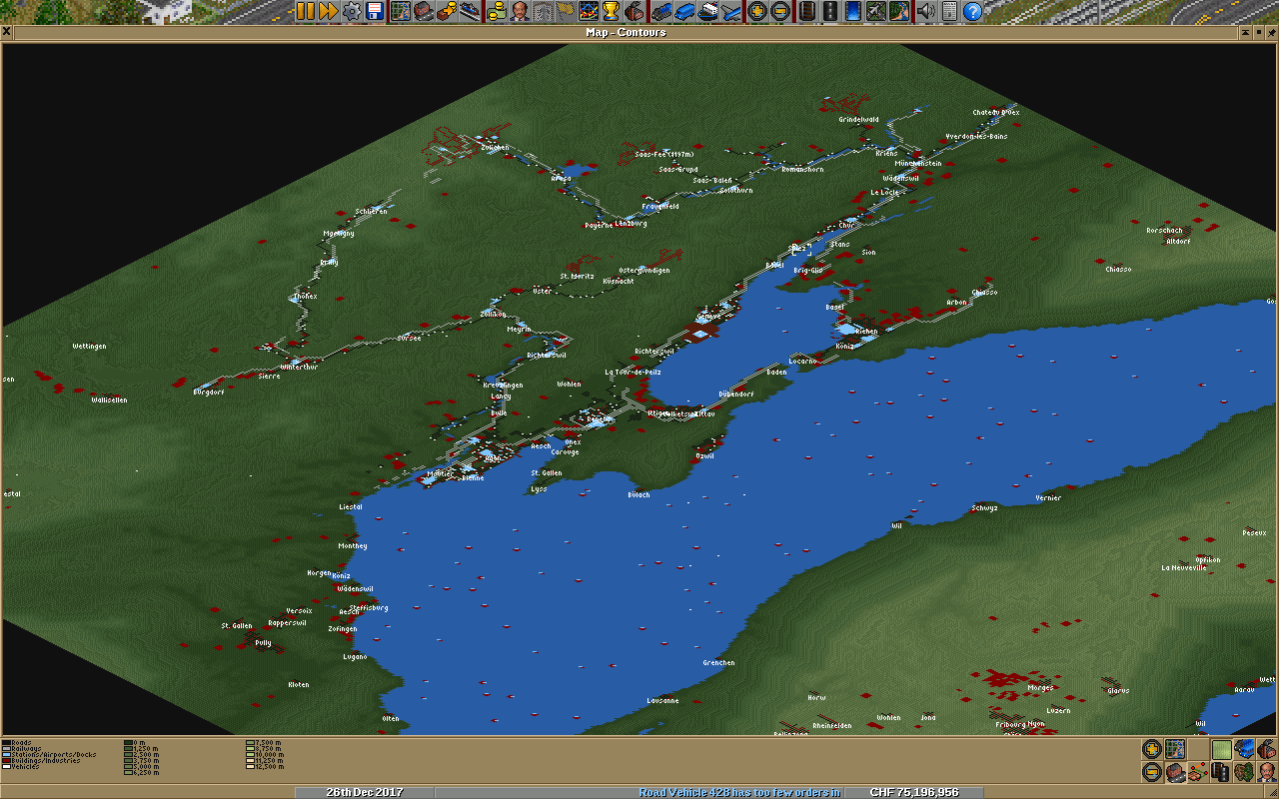Zoom in the small map view

[1152, 749]
